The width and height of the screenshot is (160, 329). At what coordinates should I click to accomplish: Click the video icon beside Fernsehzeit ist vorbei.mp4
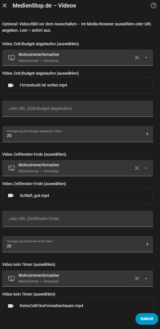tap(11, 85)
